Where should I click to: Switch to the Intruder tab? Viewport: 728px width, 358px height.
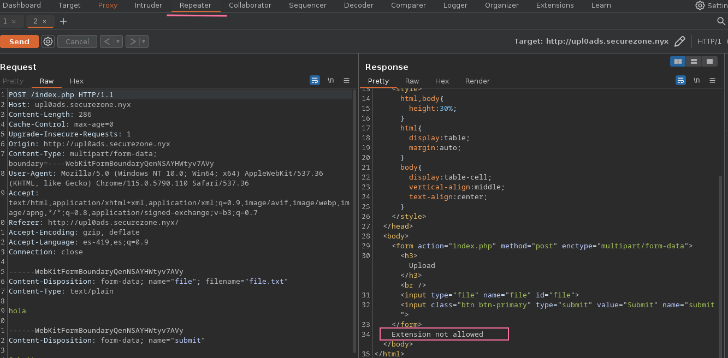pyautogui.click(x=149, y=5)
